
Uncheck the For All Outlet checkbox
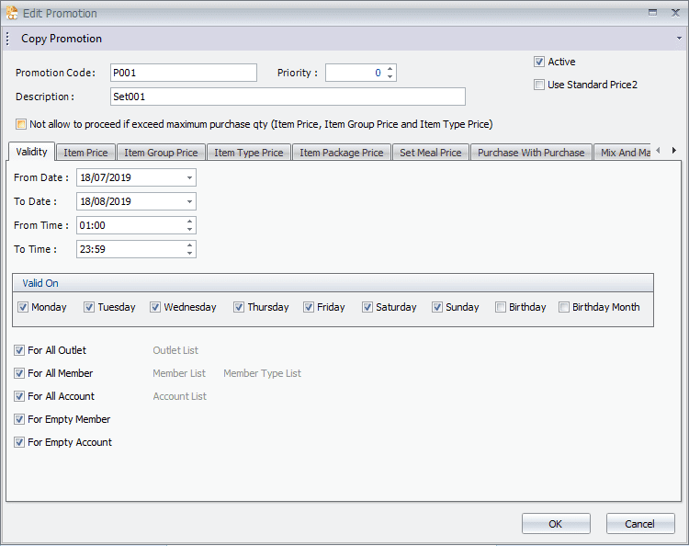[20, 350]
